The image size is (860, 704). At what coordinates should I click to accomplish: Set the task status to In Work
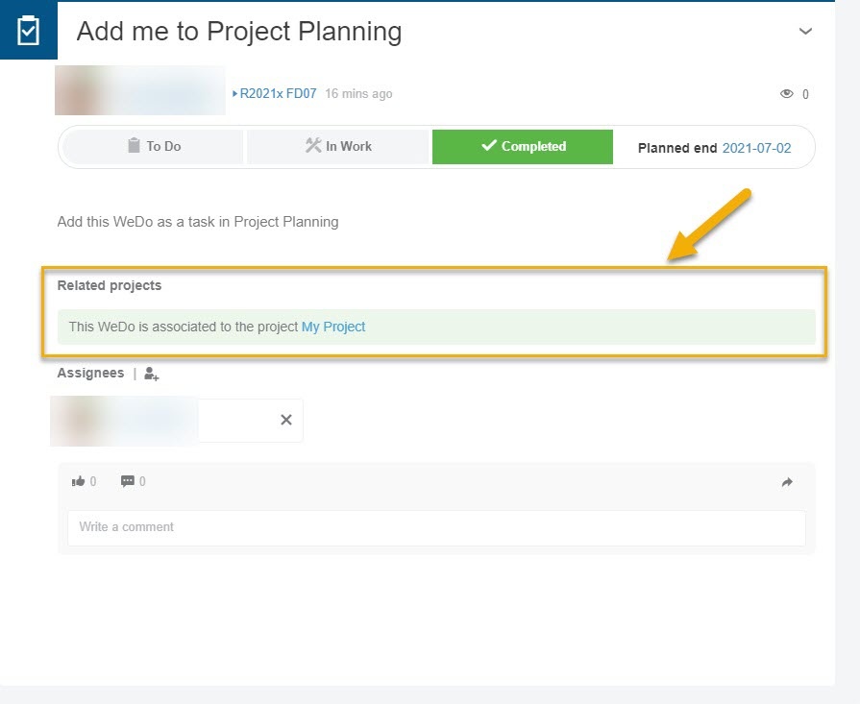point(338,147)
